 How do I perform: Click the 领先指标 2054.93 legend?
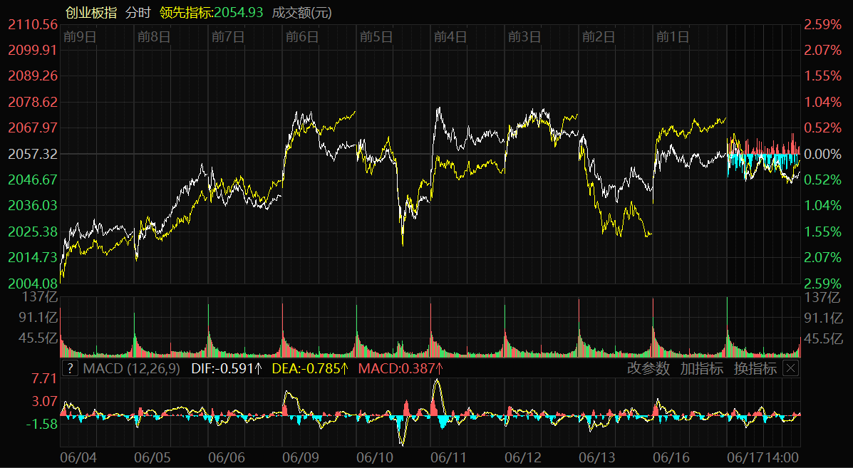[212, 12]
